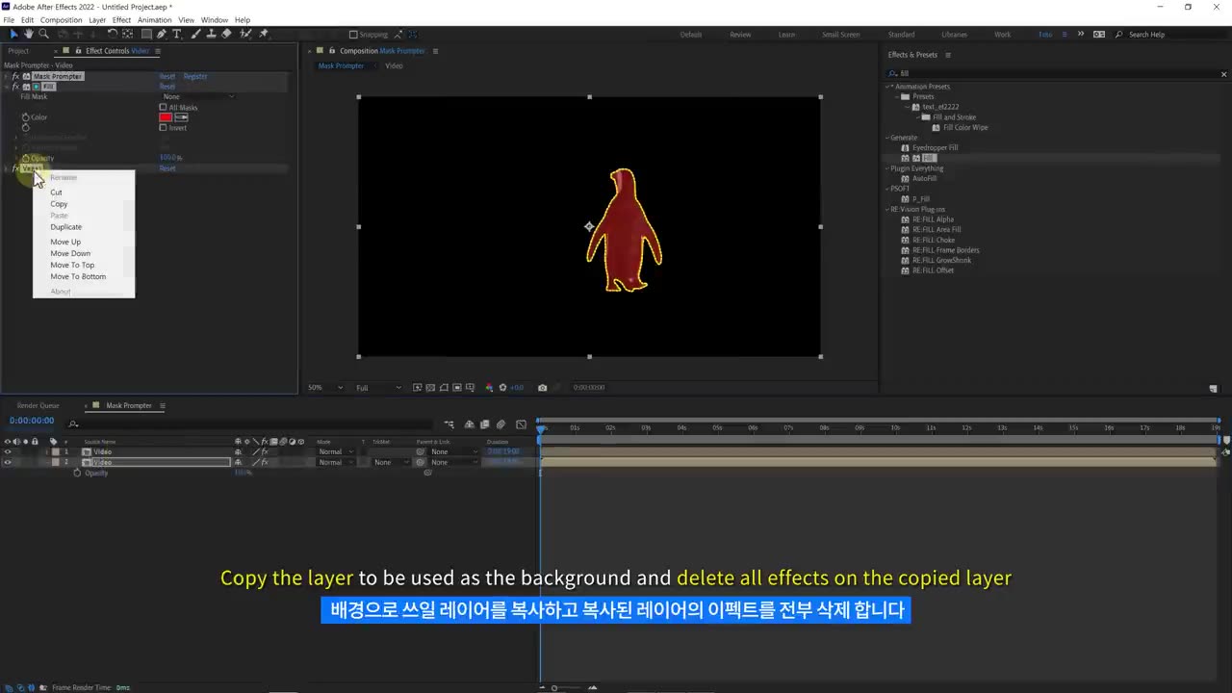Collapse the Animation Presets category
This screenshot has height=693, width=1232.
pyautogui.click(x=888, y=87)
